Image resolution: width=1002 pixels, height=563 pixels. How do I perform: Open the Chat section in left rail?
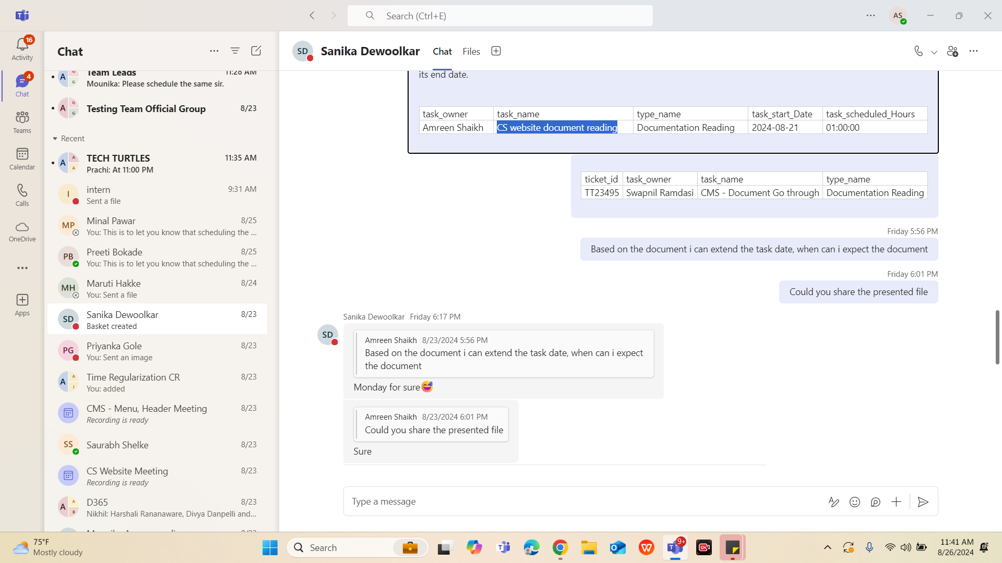(22, 85)
